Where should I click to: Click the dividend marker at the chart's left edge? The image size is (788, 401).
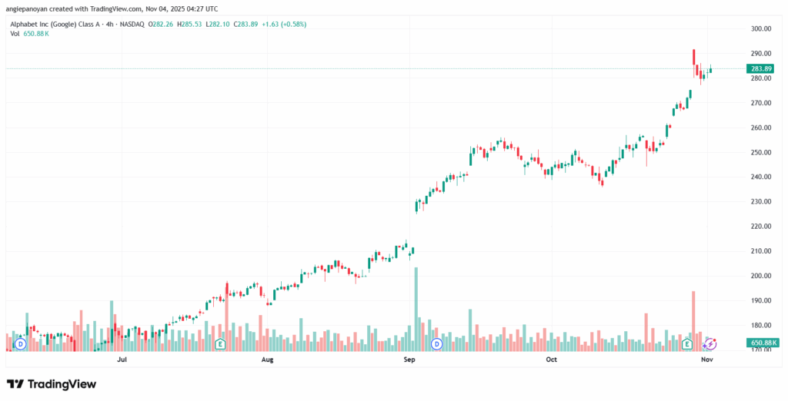tap(20, 343)
